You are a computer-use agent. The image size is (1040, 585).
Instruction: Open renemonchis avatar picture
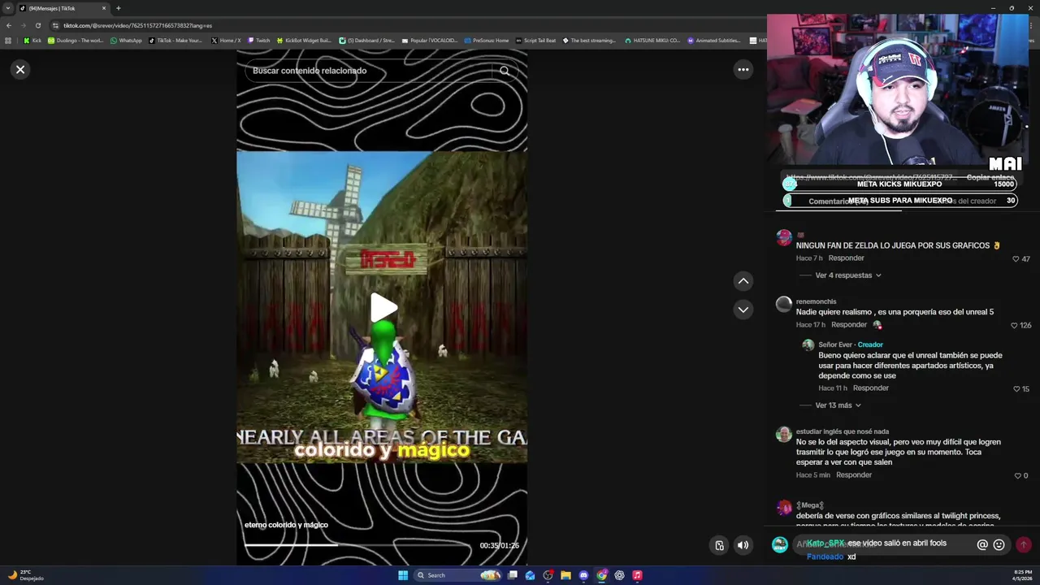[x=783, y=304]
